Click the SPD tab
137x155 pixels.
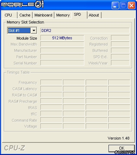coord(79,15)
